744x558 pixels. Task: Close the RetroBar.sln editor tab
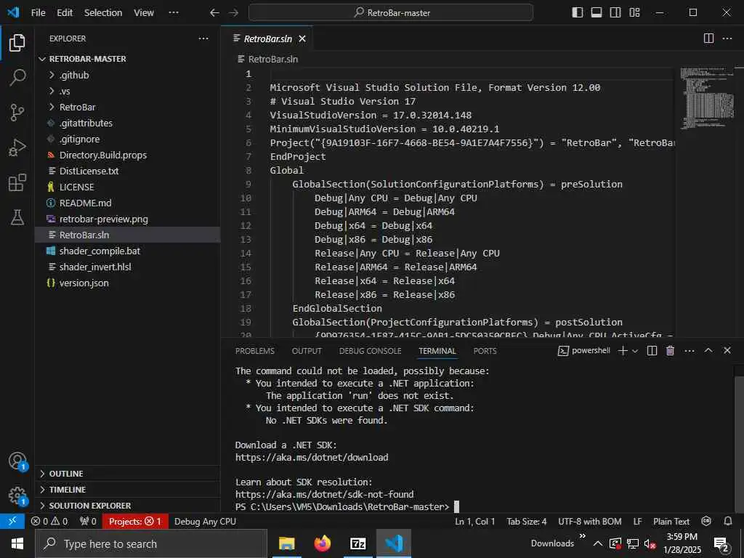(x=302, y=39)
